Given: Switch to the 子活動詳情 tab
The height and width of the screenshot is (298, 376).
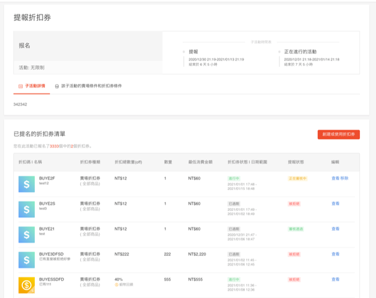Looking at the screenshot, I should [35, 86].
